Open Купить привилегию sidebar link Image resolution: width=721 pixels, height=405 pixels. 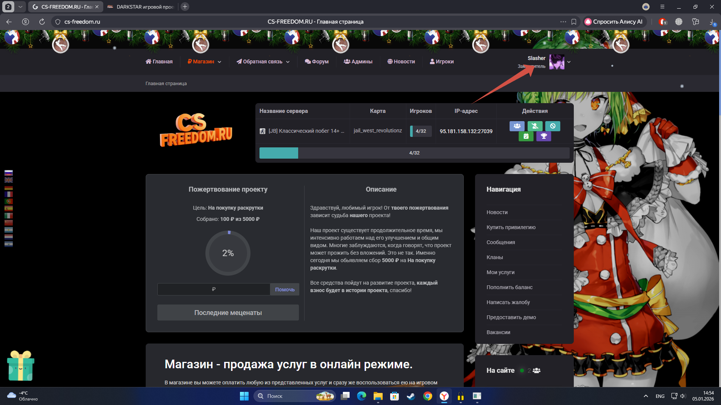pyautogui.click(x=511, y=227)
